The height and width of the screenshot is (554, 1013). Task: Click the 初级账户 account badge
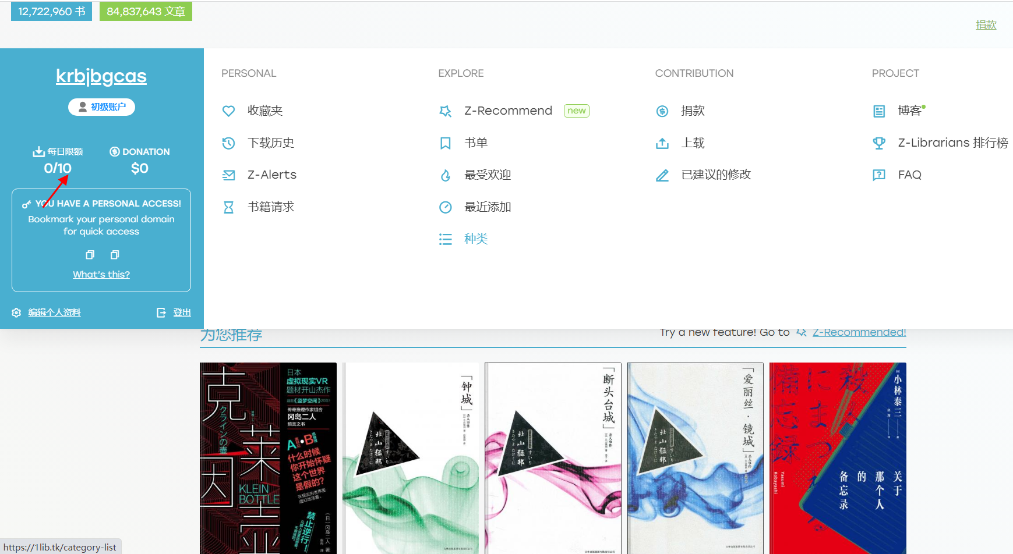click(101, 107)
